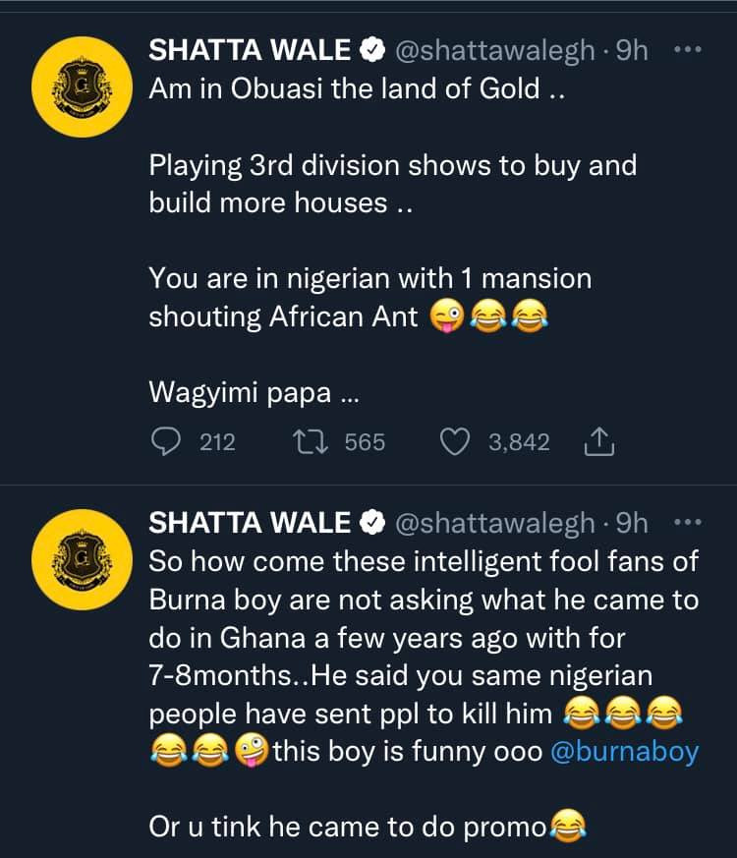View the 565 retweets count

click(365, 443)
